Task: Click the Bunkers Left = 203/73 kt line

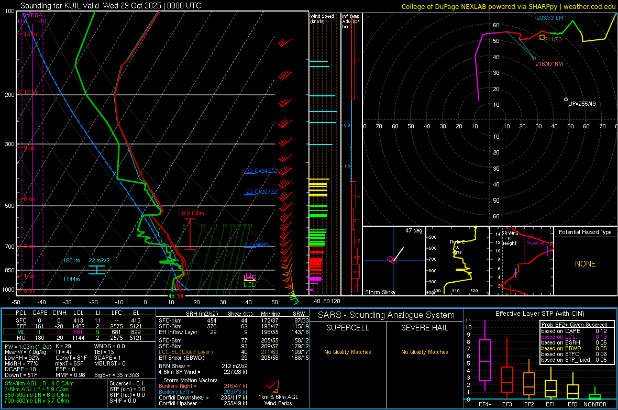Action: (x=203, y=392)
